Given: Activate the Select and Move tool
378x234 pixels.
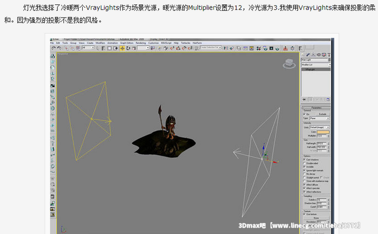Looking at the screenshot, I should click(x=122, y=48).
